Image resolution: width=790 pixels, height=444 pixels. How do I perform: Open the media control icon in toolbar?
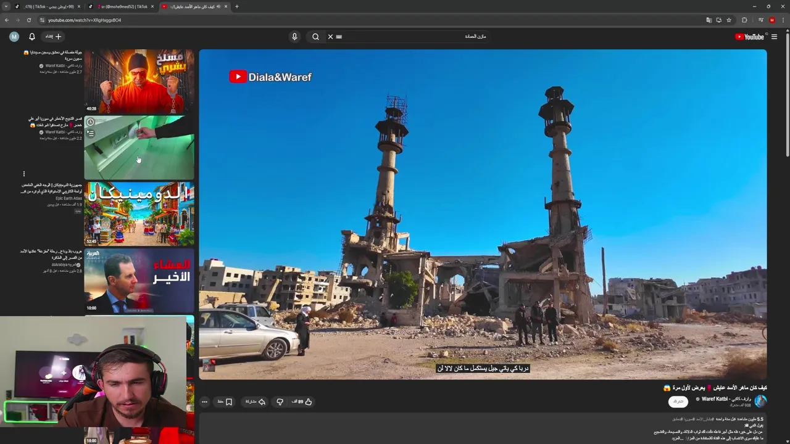point(760,20)
